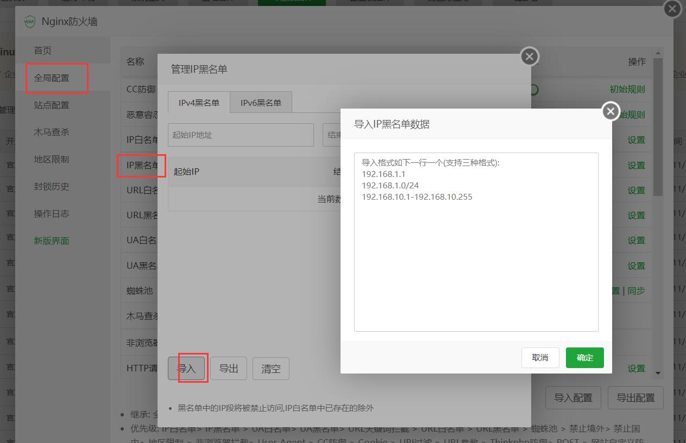Click 同步 link in the 蜘蛛池 row
686x443 pixels.
pyautogui.click(x=637, y=291)
